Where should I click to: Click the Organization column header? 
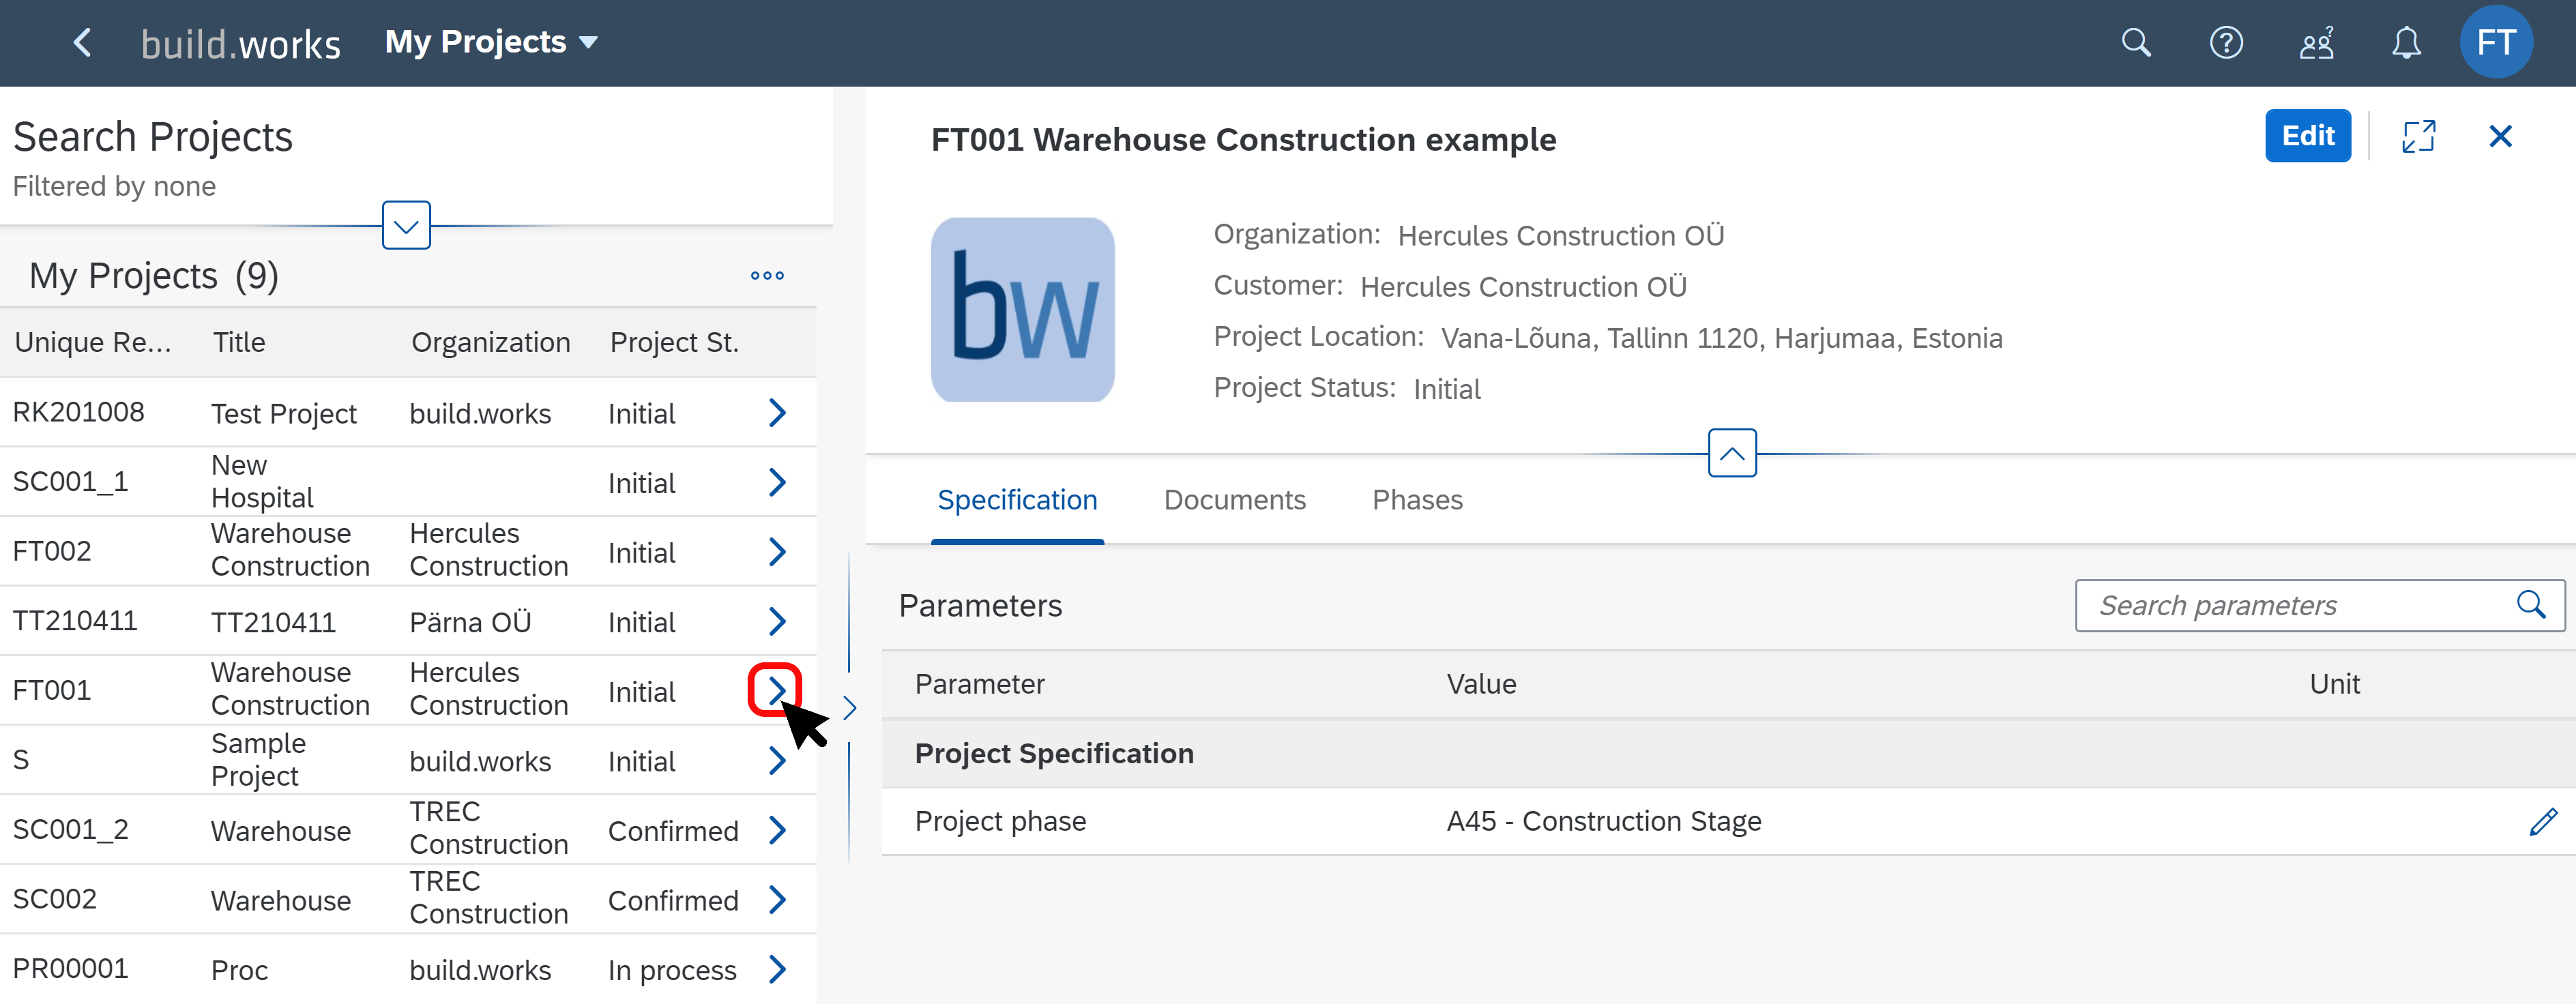point(490,342)
